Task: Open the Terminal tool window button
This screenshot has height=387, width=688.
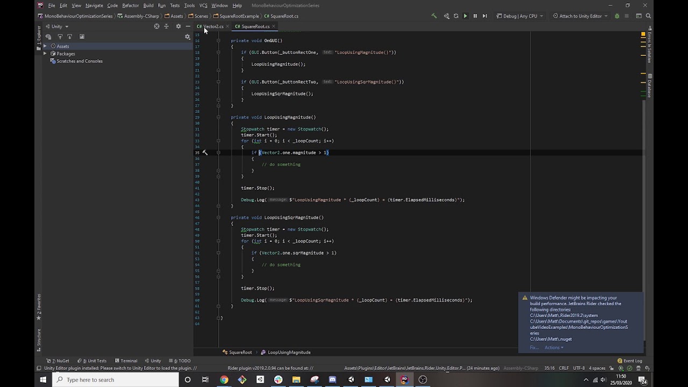Action: [125, 361]
